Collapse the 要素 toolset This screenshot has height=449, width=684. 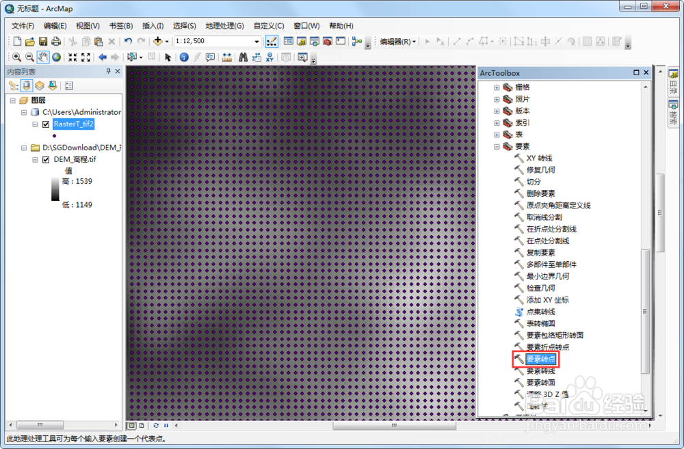497,146
